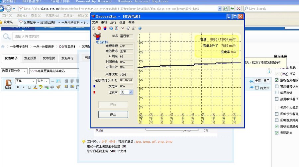Image resolution: width=299 pixels, height=167 pixels.
Task: Click the post title input field
Action: [53, 71]
